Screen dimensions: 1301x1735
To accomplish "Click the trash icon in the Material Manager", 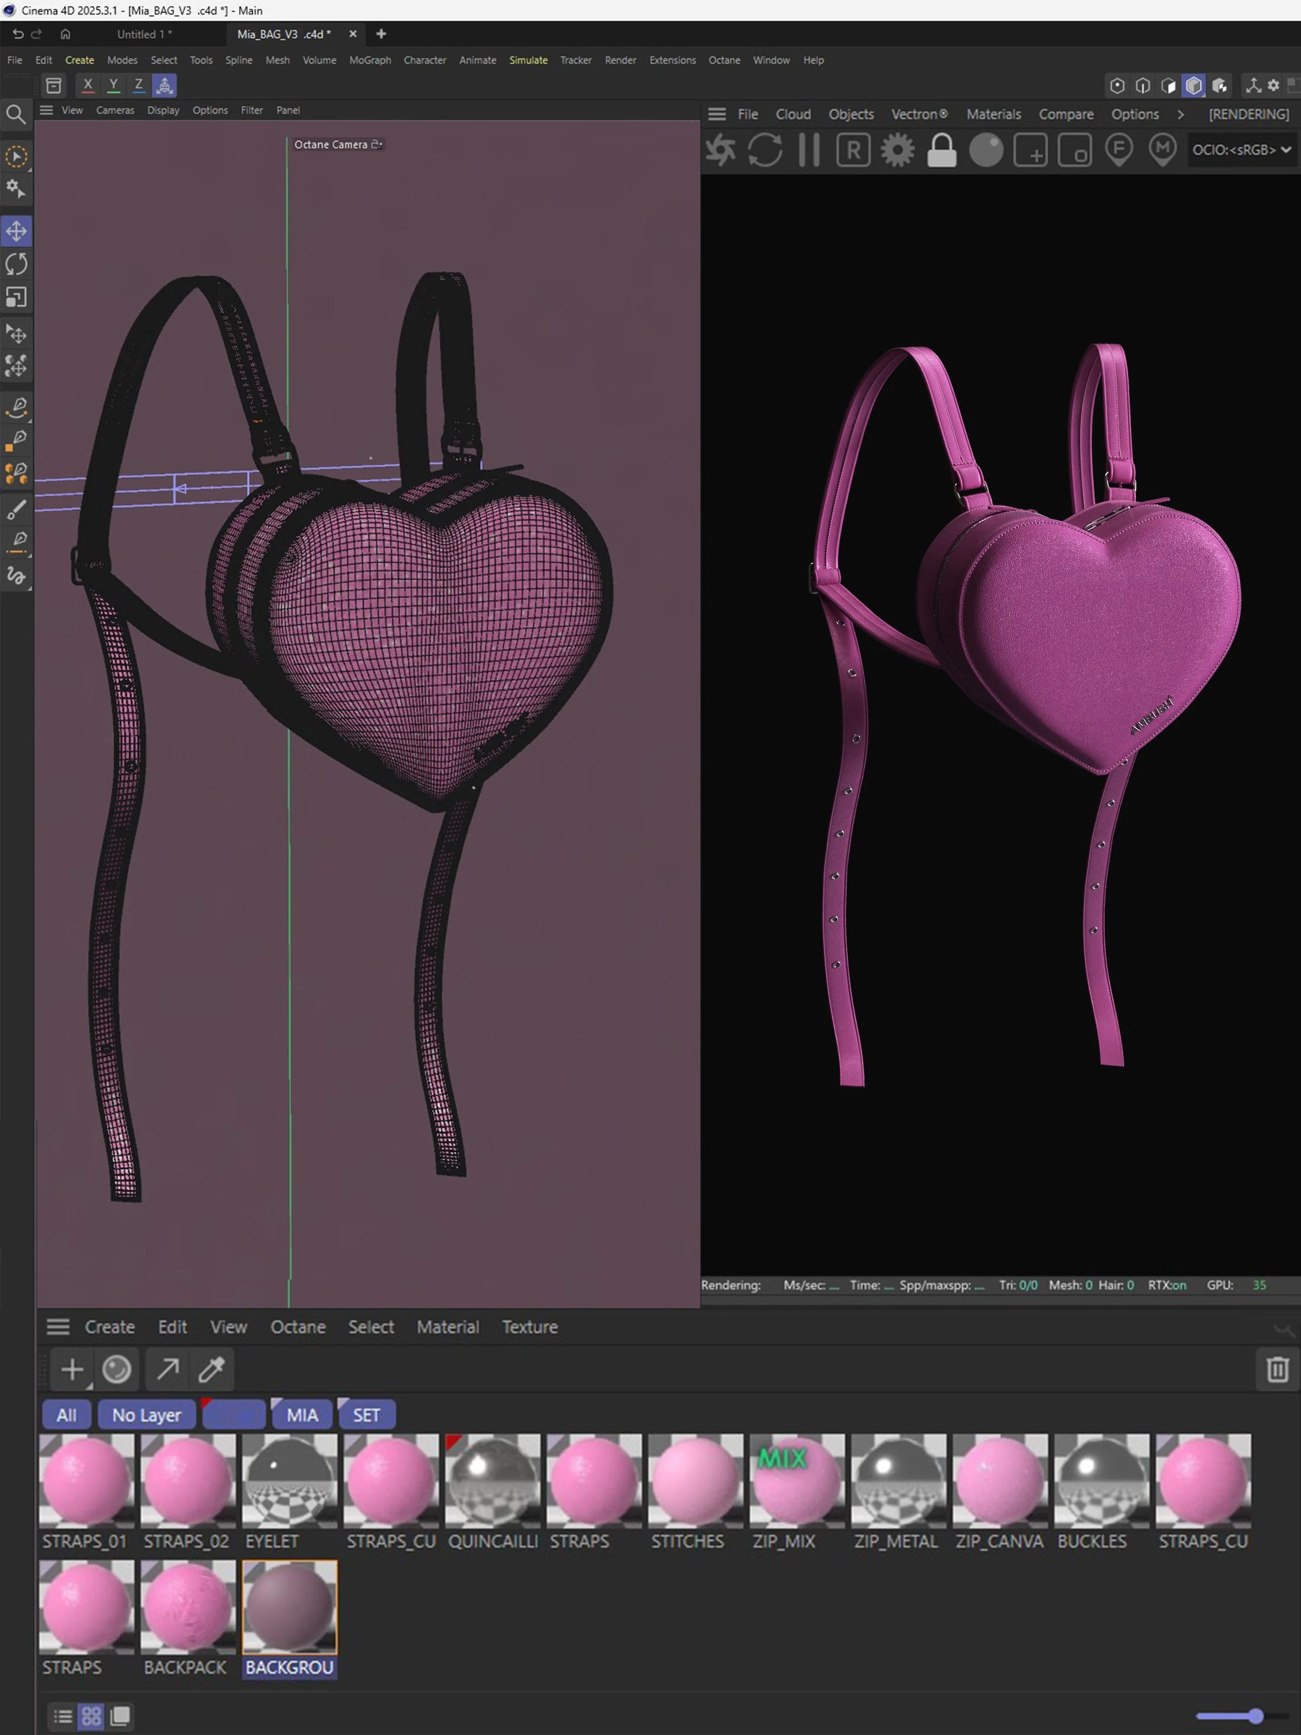I will [1277, 1370].
